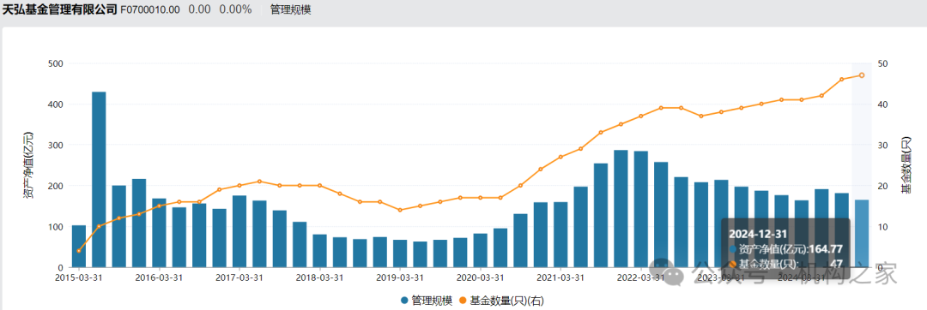Screen dimensions: 927x310
Task: Click the 30 value on the right axis
Action: click(x=882, y=145)
